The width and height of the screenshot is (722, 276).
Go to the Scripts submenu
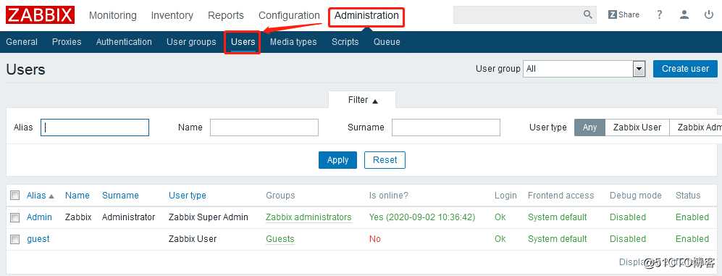coord(345,42)
